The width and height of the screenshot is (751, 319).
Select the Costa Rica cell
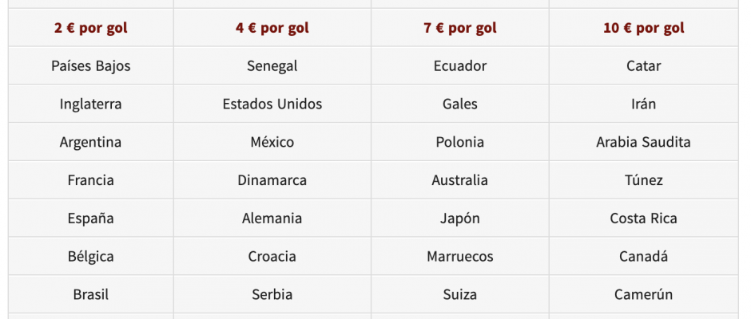click(644, 218)
